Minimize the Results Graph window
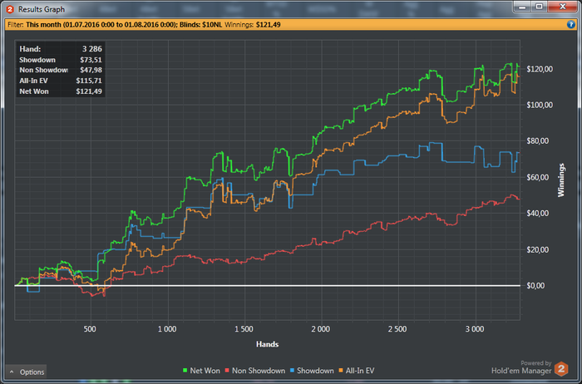 (522, 7)
